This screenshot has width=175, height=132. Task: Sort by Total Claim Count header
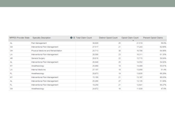coord(84,38)
